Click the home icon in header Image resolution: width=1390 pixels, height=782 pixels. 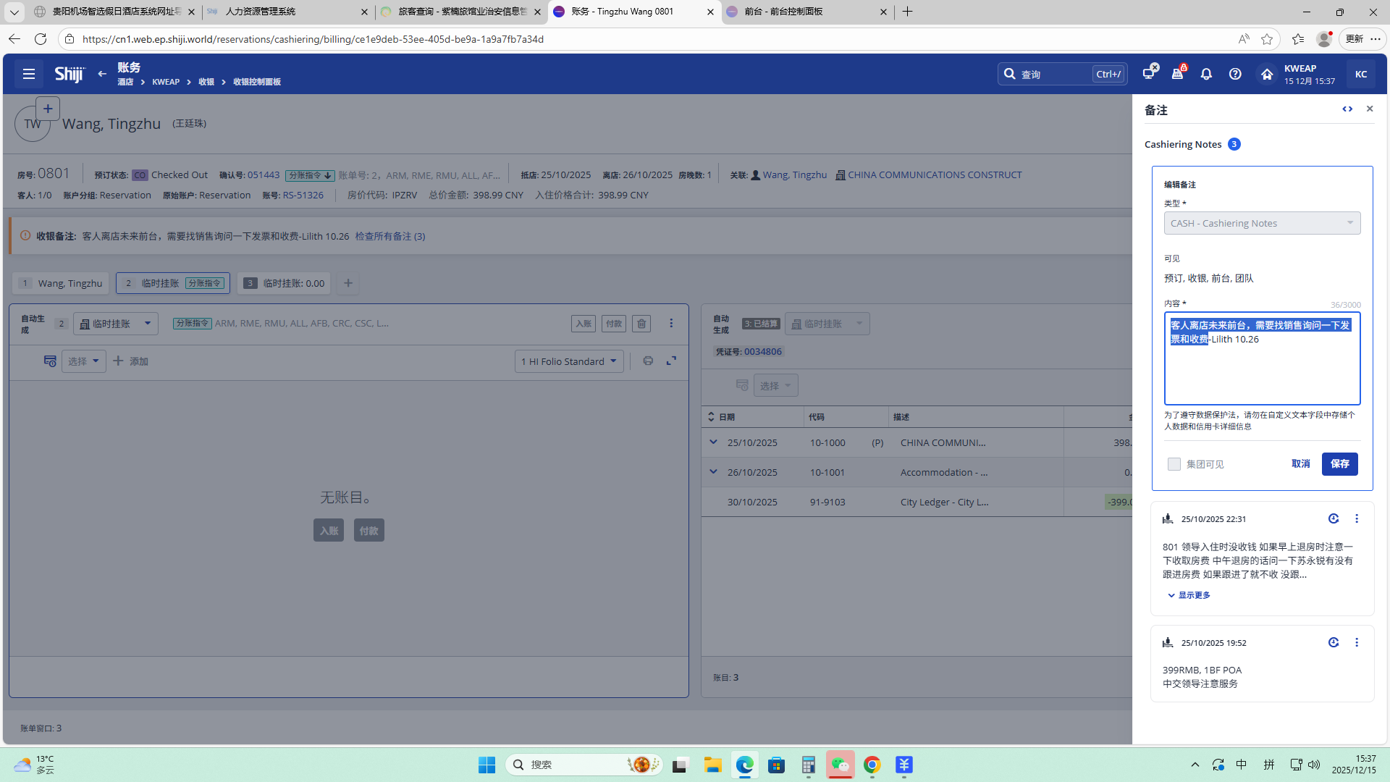(1266, 74)
